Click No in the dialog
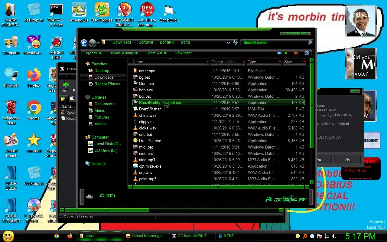 click(x=347, y=159)
